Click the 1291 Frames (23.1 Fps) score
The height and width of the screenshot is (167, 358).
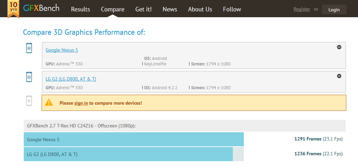[x=318, y=139]
